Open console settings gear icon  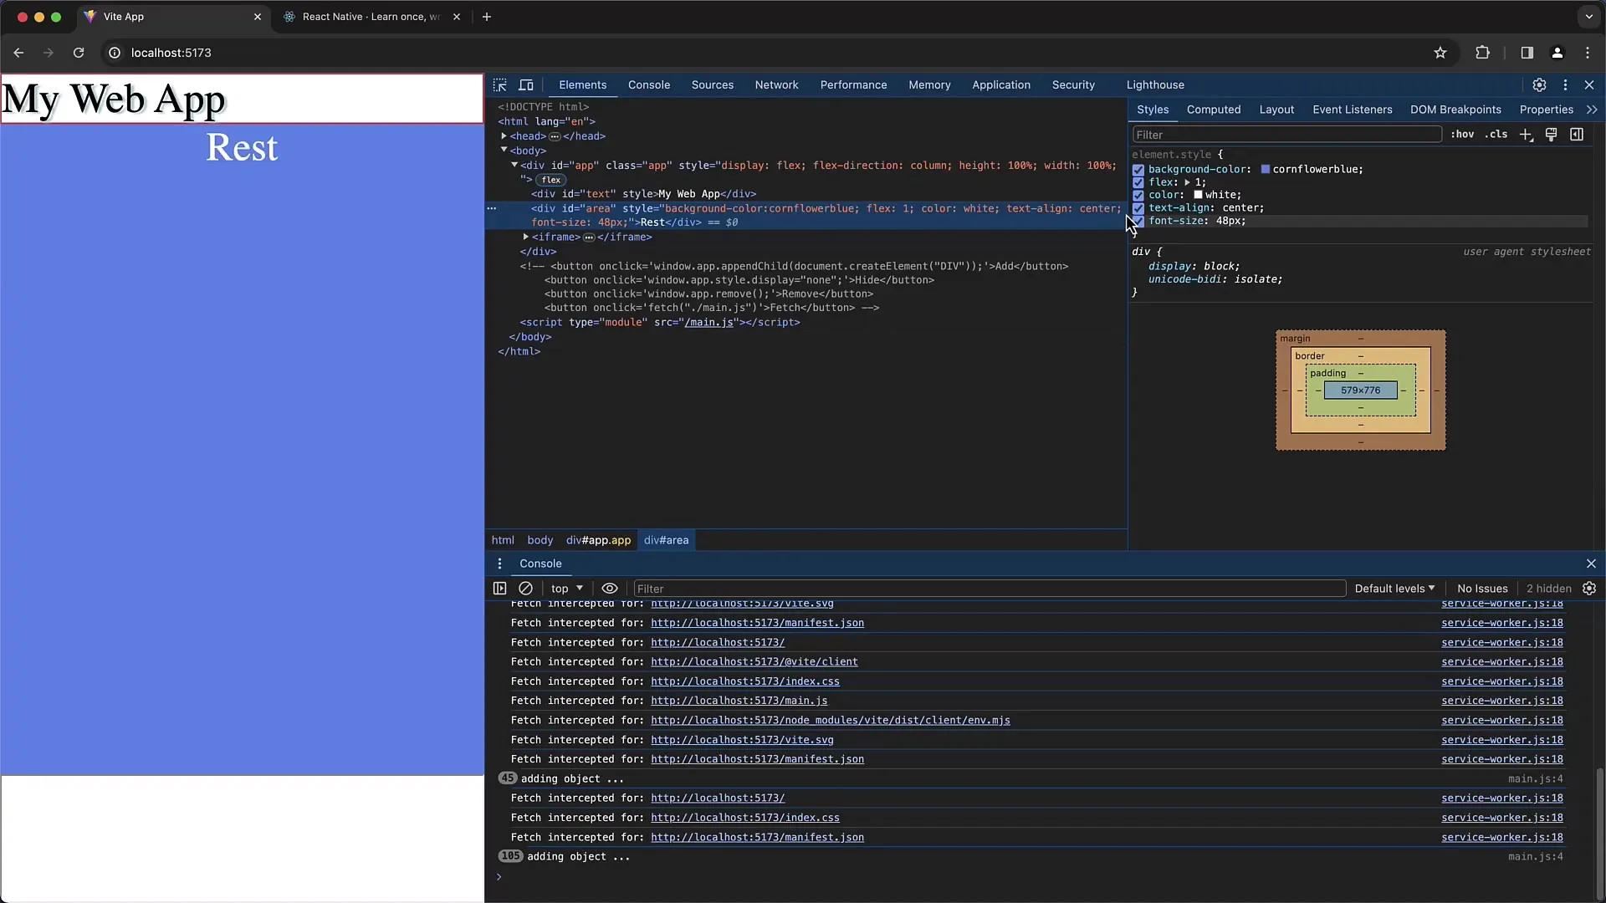click(1589, 589)
